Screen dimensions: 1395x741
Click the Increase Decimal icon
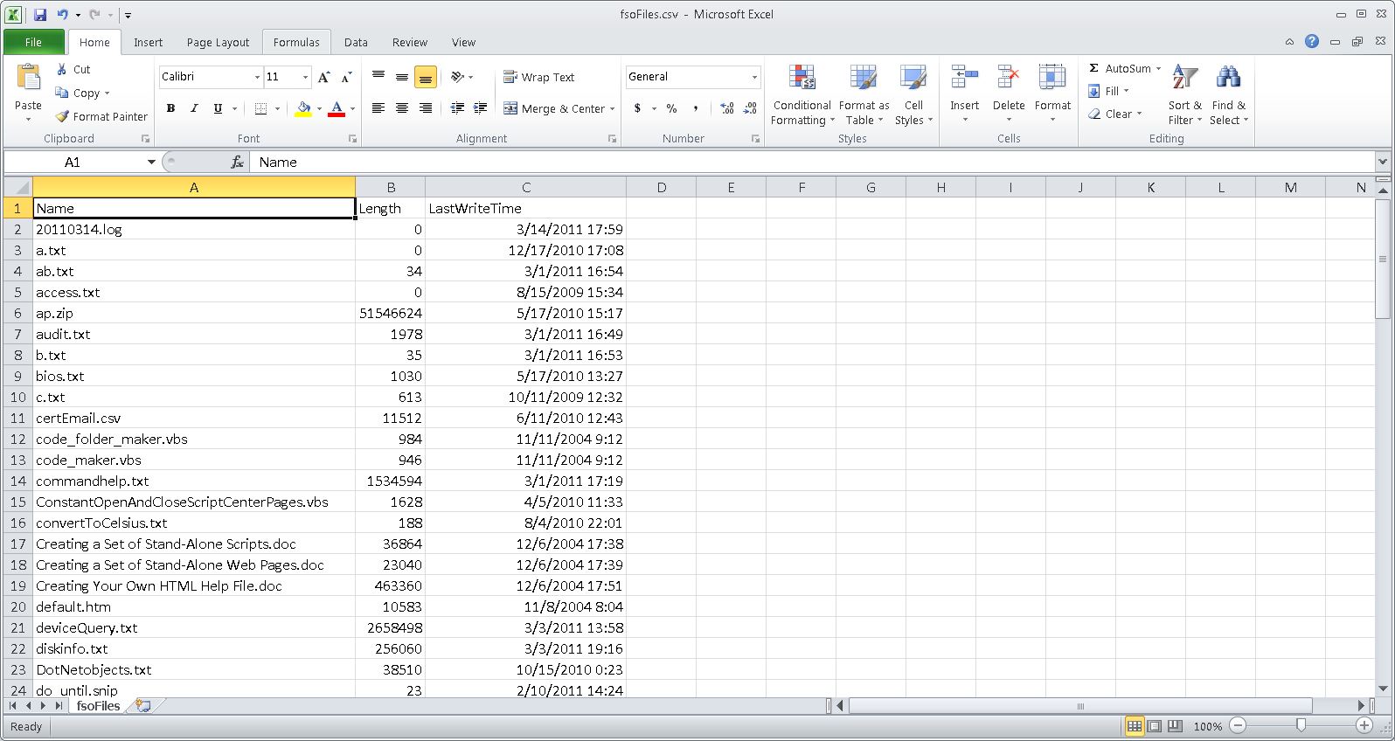point(727,108)
